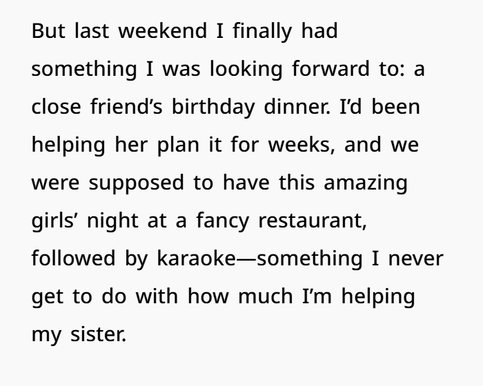Click on the word "looking"
This screenshot has width=483, height=386.
tap(246, 70)
